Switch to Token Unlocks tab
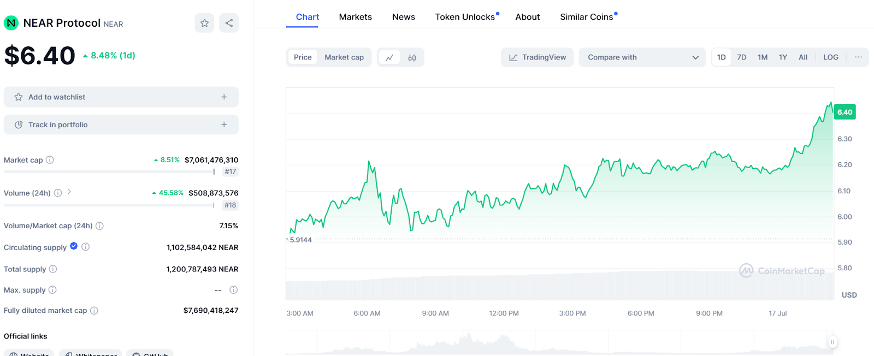This screenshot has width=874, height=356. pyautogui.click(x=465, y=17)
